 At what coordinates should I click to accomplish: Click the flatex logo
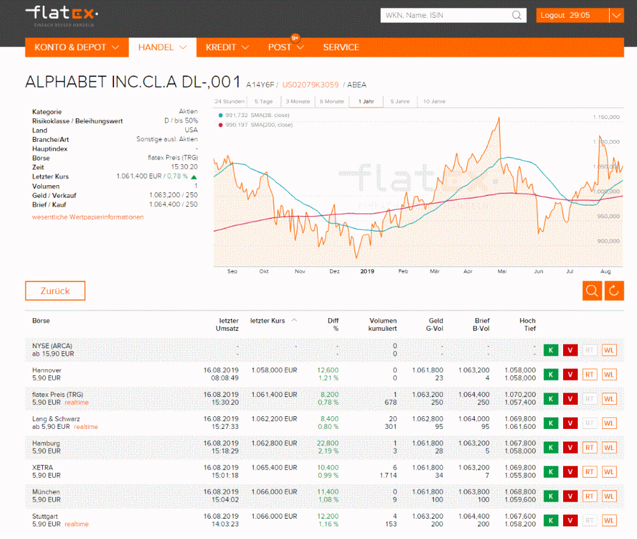[x=62, y=16]
